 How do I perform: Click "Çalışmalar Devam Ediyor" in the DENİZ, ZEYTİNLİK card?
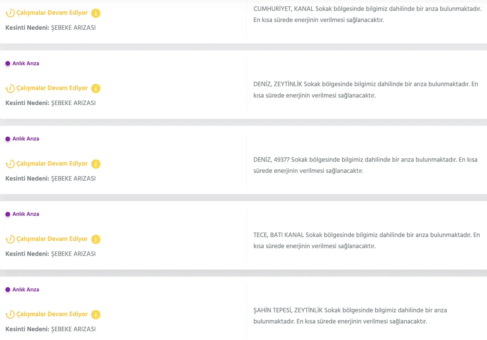coord(52,88)
